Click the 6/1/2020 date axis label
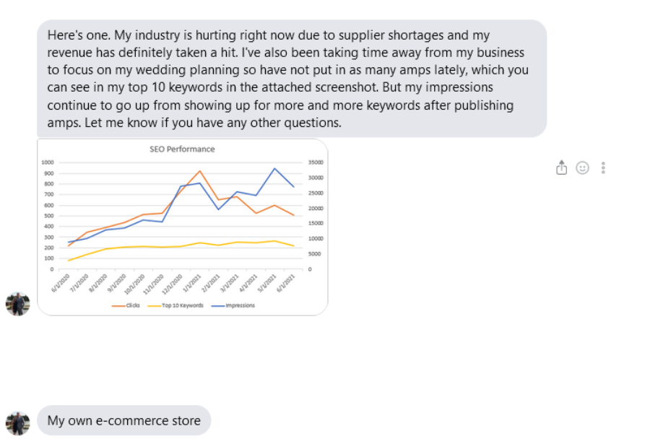 point(61,283)
